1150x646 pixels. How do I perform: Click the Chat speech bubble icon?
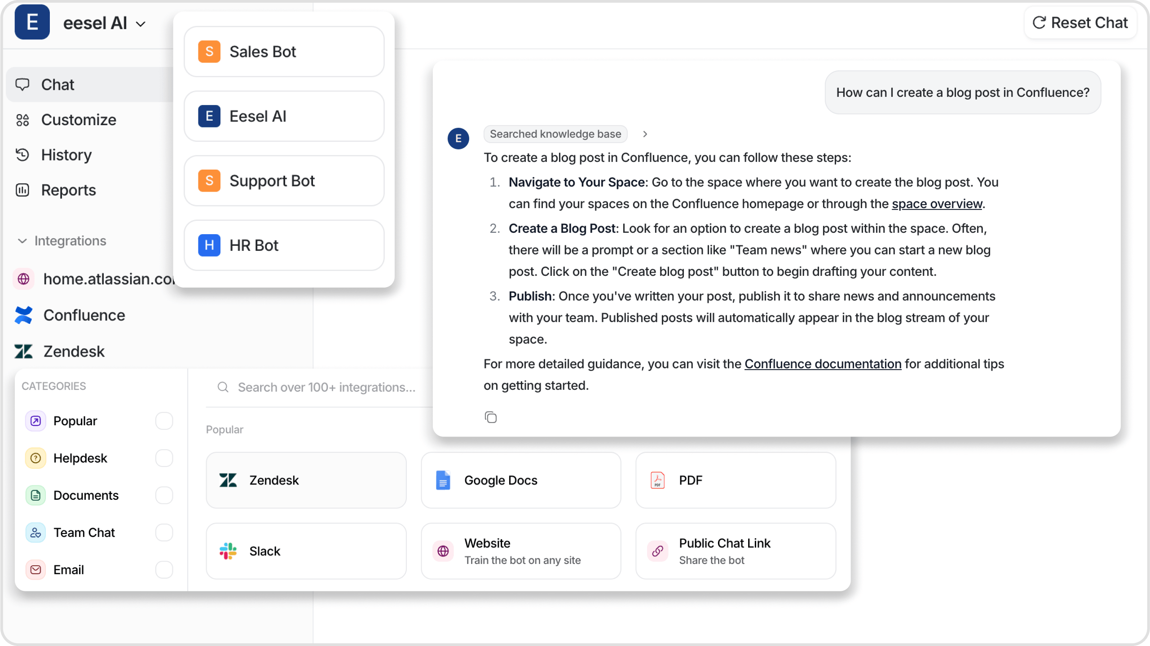click(x=22, y=84)
